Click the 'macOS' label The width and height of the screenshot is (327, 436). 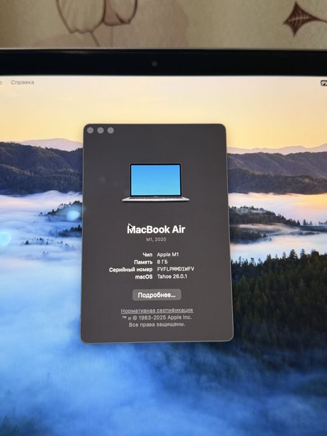[144, 277]
